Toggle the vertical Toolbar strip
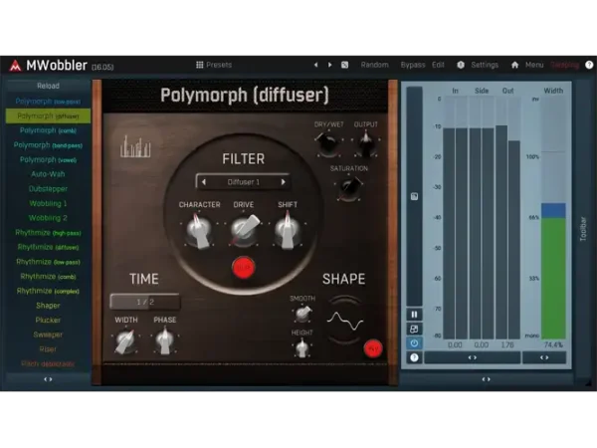Viewport: 597px width, 448px height. (583, 229)
